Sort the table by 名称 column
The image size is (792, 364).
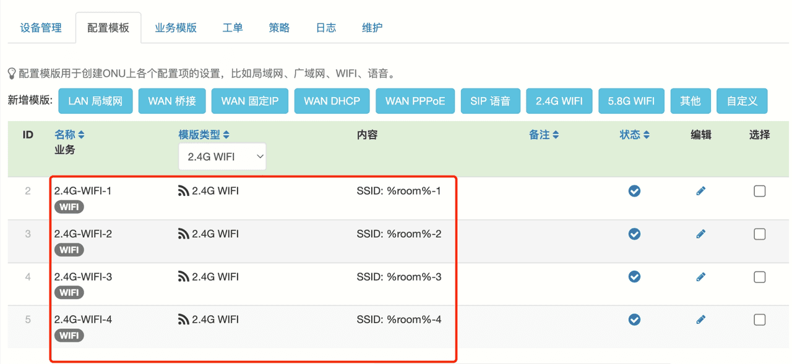[x=69, y=135]
